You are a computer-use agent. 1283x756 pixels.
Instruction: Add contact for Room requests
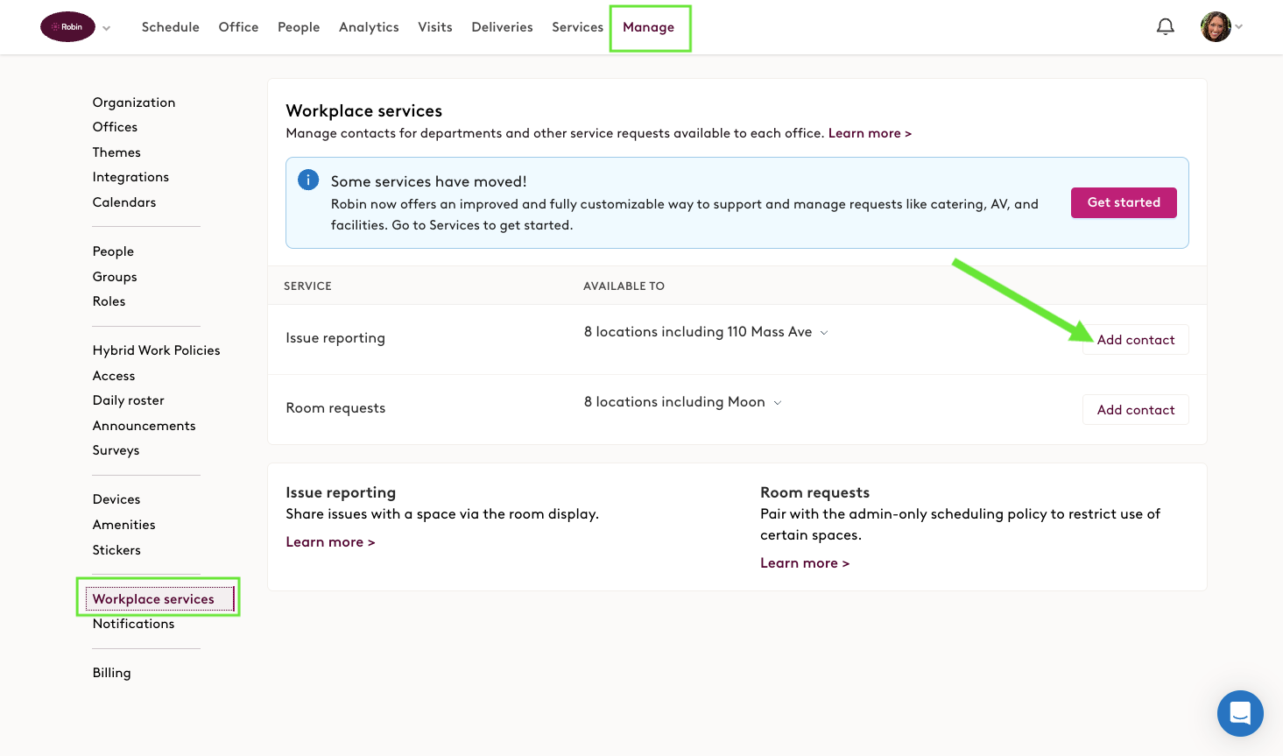pyautogui.click(x=1136, y=410)
